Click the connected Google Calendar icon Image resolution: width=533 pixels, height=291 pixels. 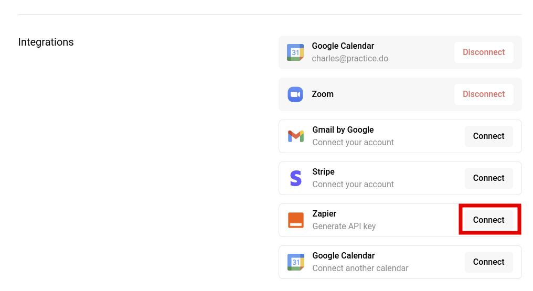point(295,52)
